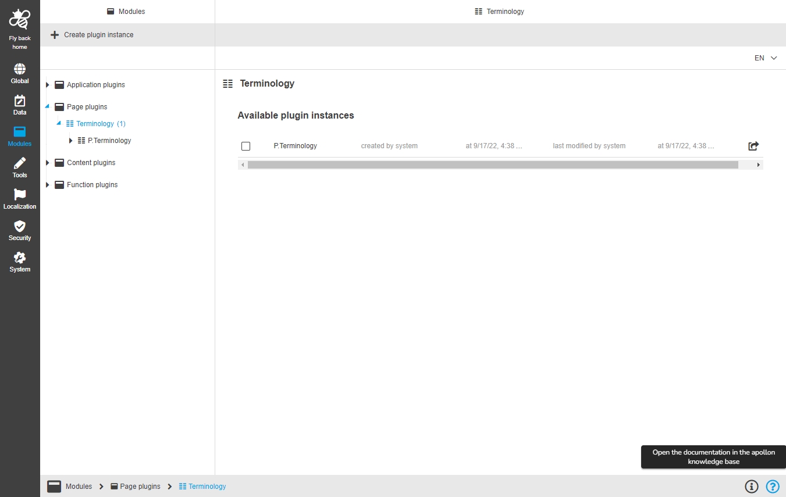This screenshot has height=497, width=786.
Task: Click the Modules icon in the breadcrumb bar
Action: pos(54,487)
